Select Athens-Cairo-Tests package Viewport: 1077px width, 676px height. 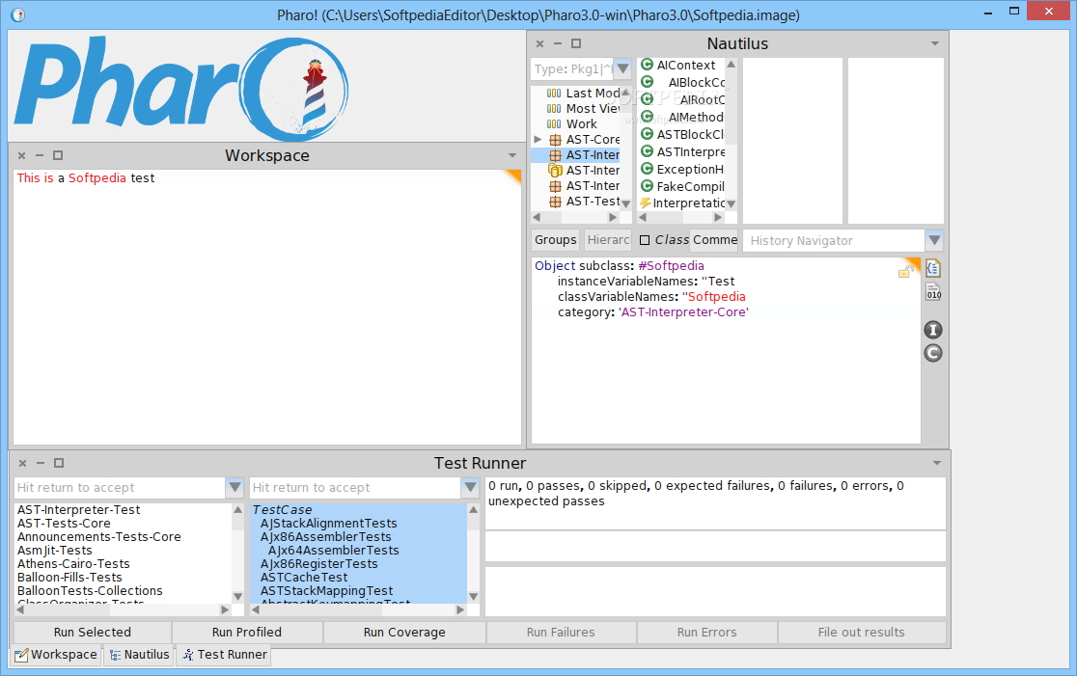[73, 563]
